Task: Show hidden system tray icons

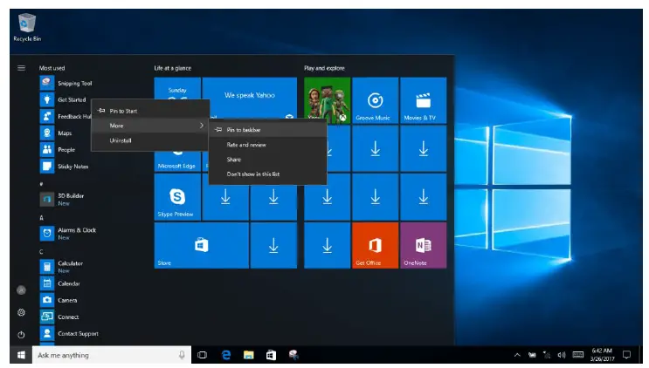Action: 517,355
